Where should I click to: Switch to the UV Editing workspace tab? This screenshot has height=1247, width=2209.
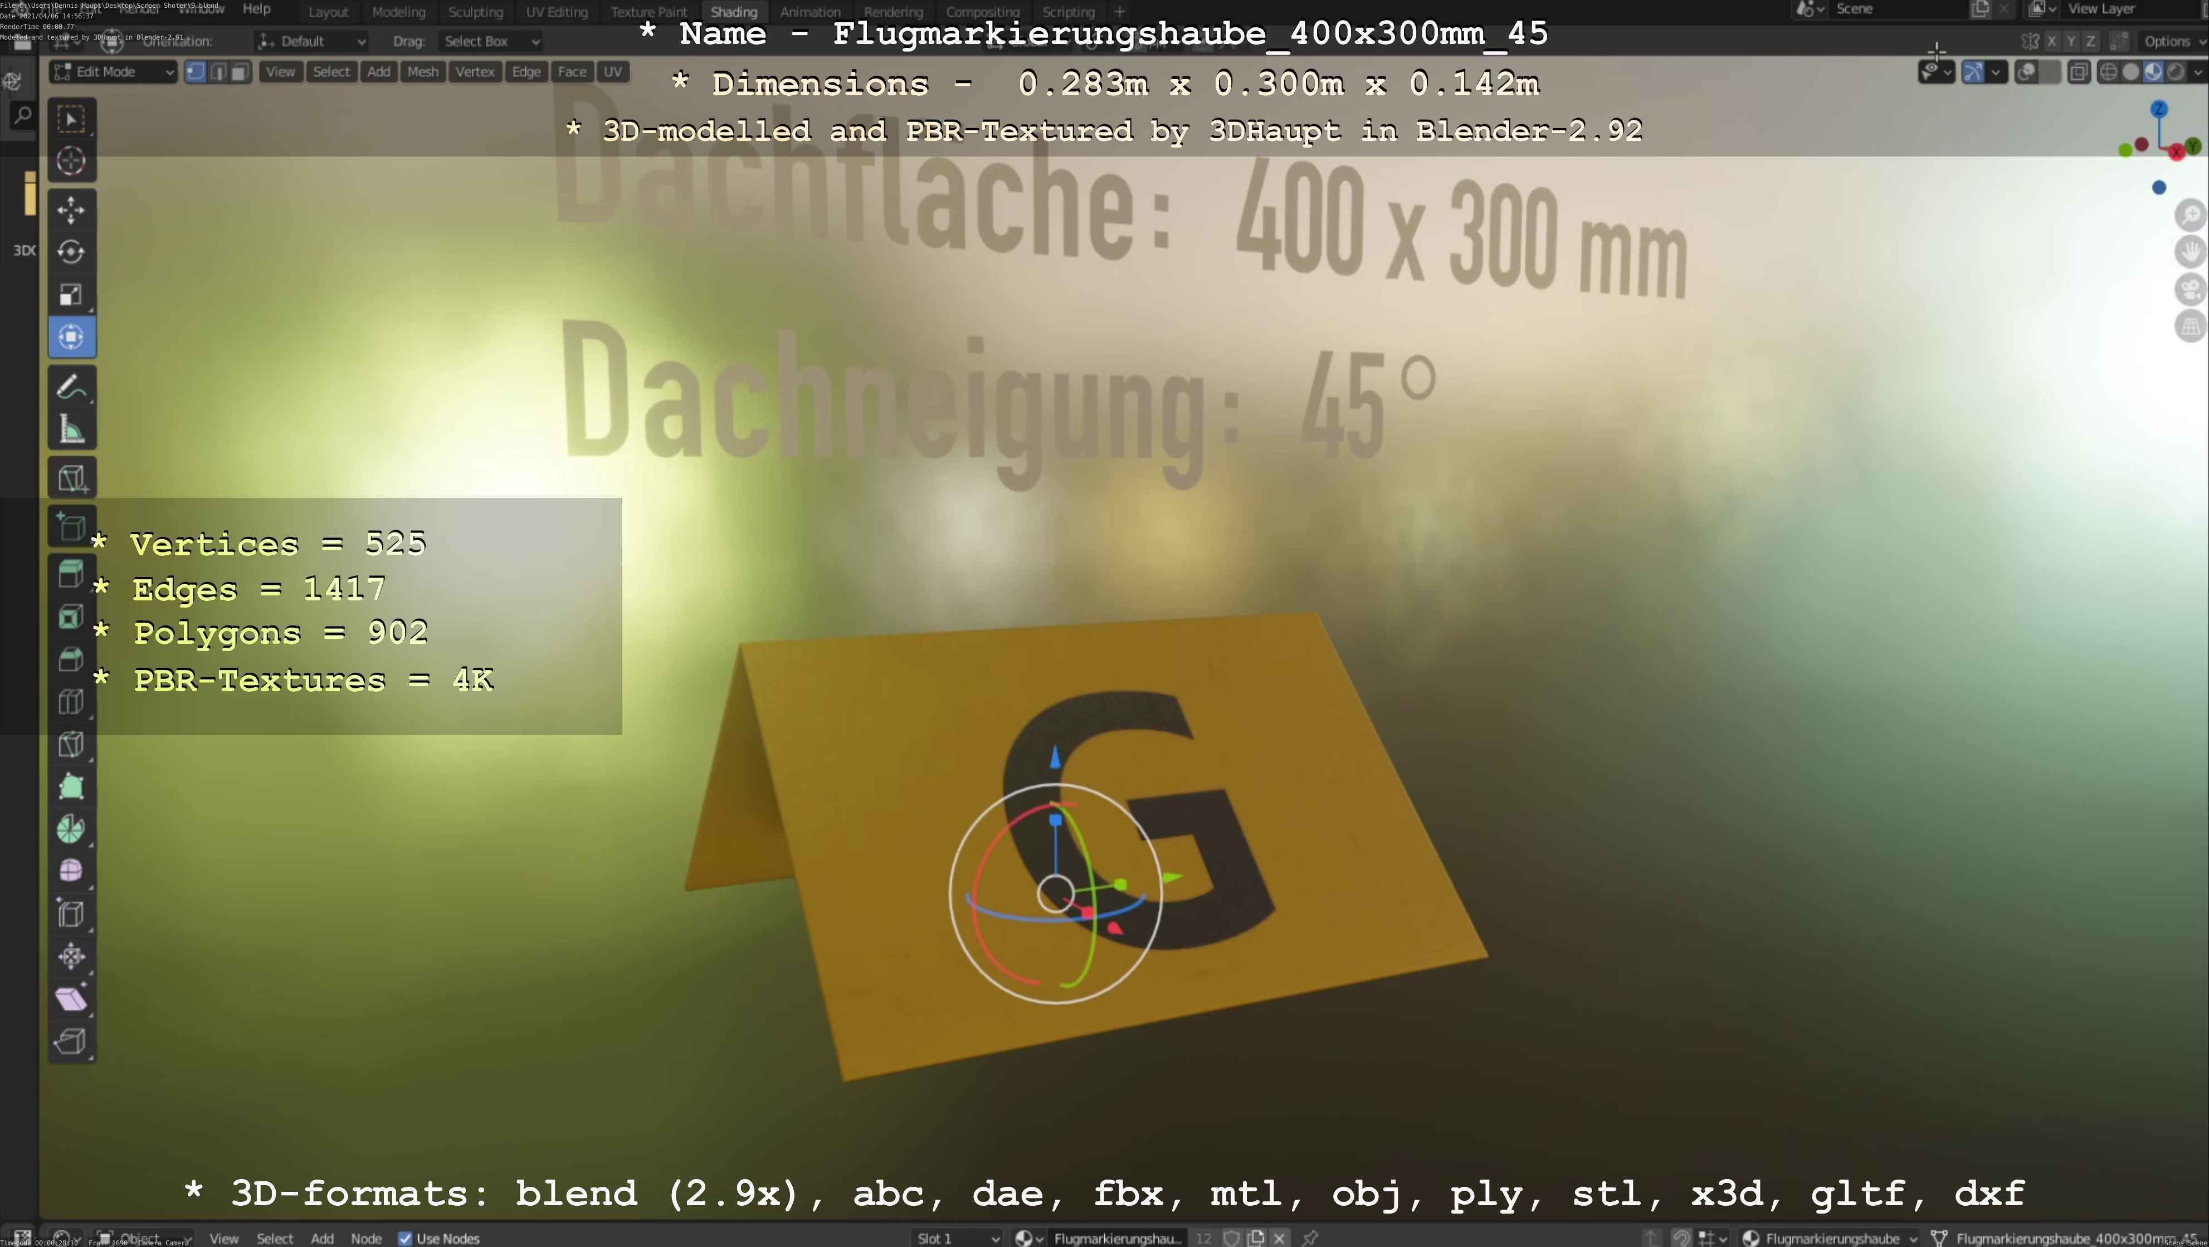(557, 12)
